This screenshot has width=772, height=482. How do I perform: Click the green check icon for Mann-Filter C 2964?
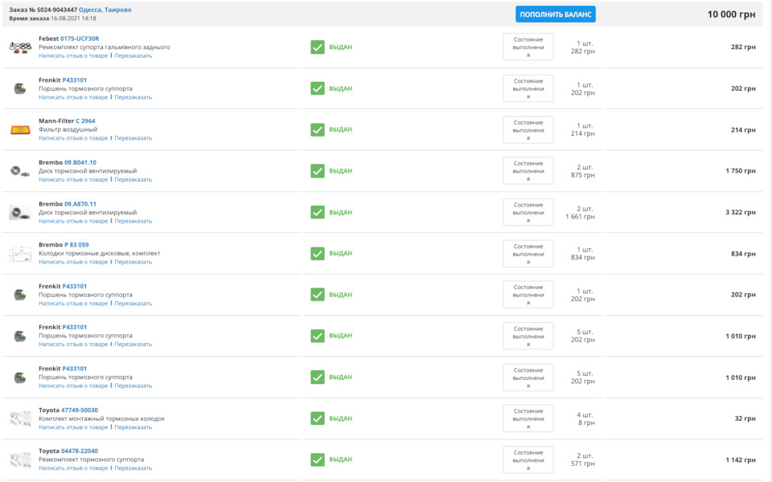pos(318,130)
